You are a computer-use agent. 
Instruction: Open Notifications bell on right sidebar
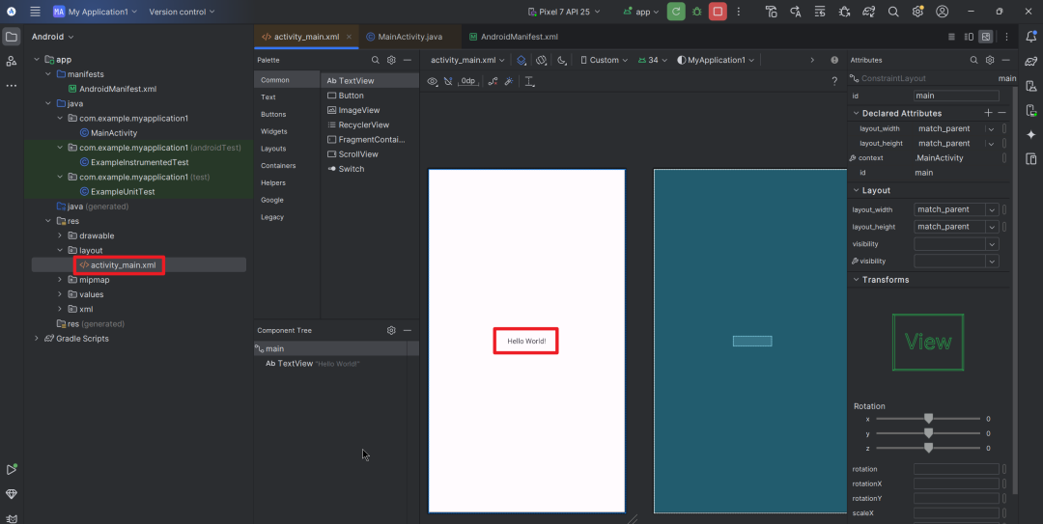(1031, 37)
